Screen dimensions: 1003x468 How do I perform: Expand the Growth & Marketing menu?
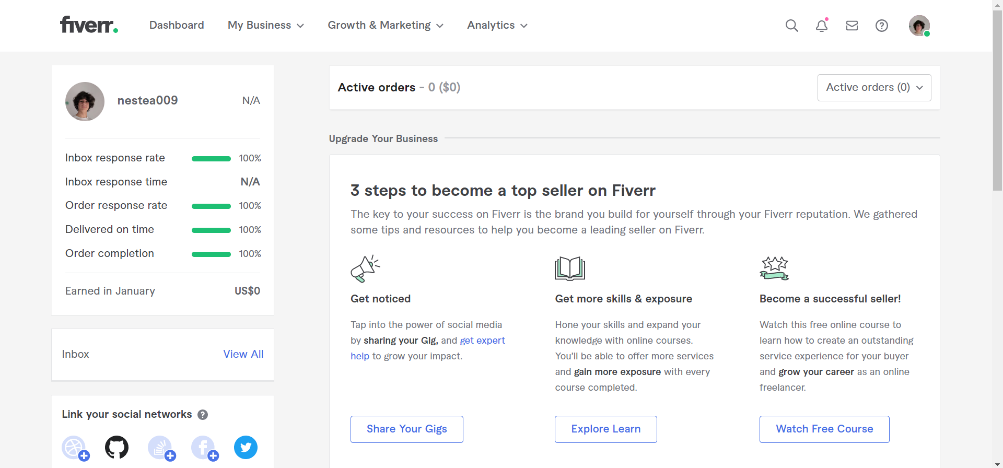tap(386, 25)
